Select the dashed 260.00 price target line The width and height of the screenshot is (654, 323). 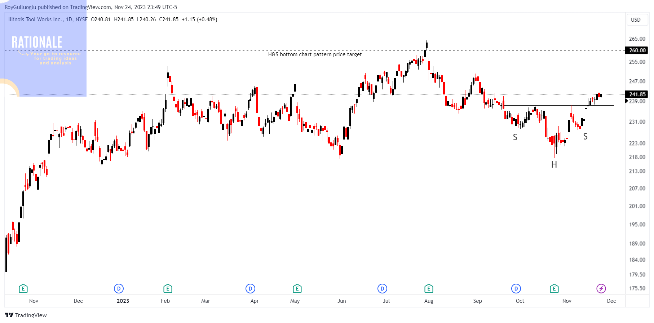click(x=315, y=50)
